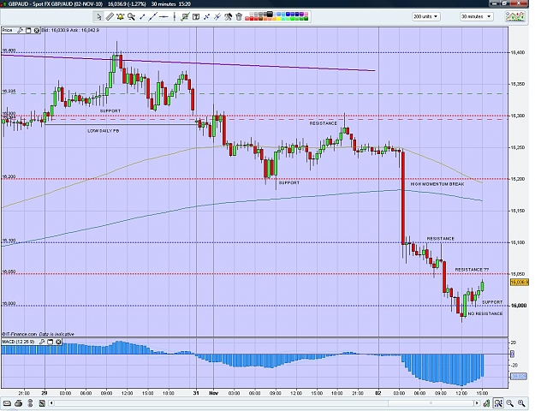Click the chart snapshot icon in bottom bar

click(42, 403)
